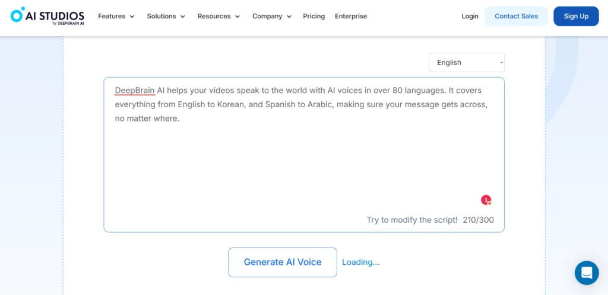Click the Solutions chevron arrow
The width and height of the screenshot is (608, 295).
[183, 17]
